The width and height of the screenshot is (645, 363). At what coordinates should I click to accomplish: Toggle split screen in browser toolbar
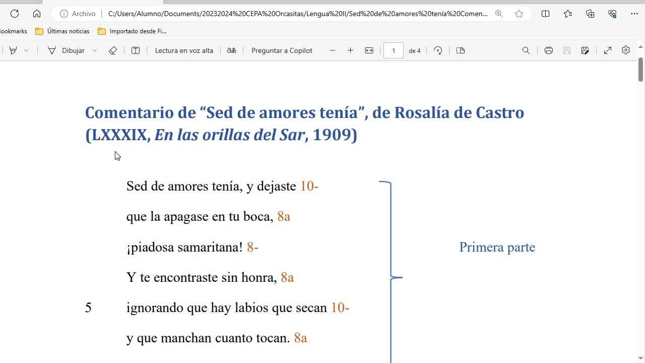click(x=545, y=14)
